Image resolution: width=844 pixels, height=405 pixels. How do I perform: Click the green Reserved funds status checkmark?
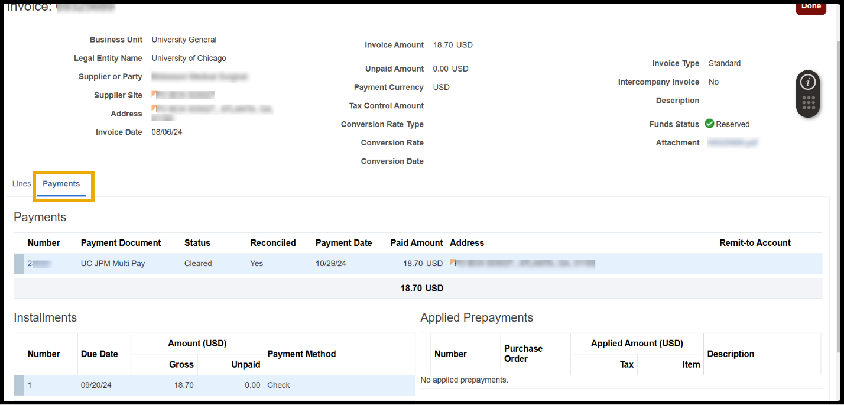(709, 124)
